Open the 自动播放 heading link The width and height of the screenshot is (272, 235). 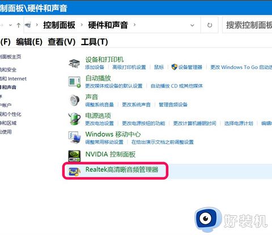[x=98, y=78]
